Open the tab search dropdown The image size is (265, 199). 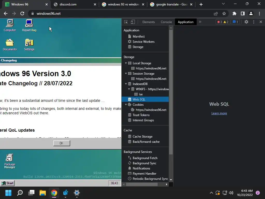[223, 4]
